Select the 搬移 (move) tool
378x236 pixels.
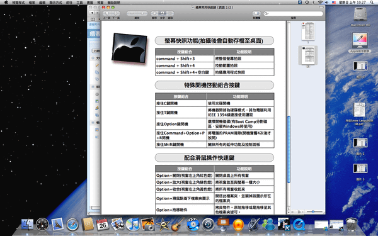154,13
